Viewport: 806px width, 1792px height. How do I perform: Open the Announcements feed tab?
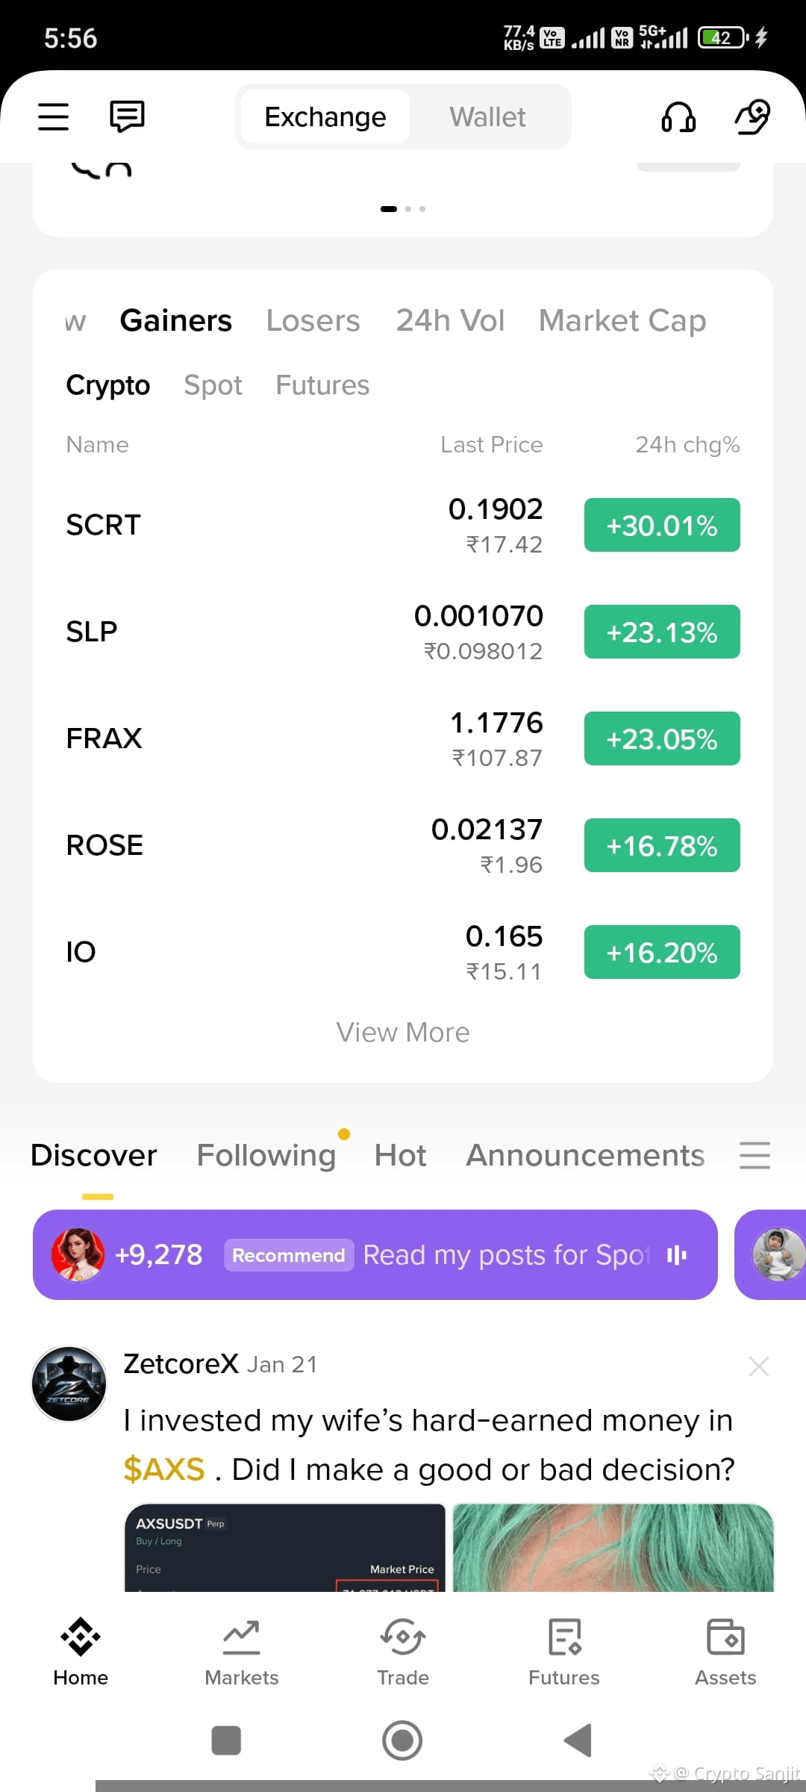coord(585,1155)
